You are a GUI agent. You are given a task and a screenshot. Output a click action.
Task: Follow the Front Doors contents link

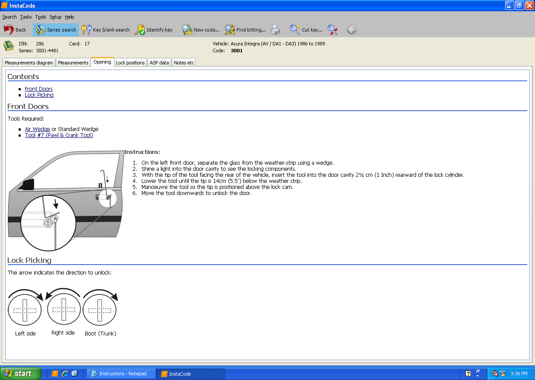pyautogui.click(x=38, y=89)
